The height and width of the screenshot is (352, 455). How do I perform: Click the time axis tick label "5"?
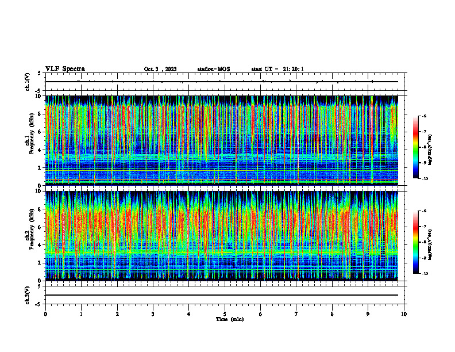[x=225, y=314]
